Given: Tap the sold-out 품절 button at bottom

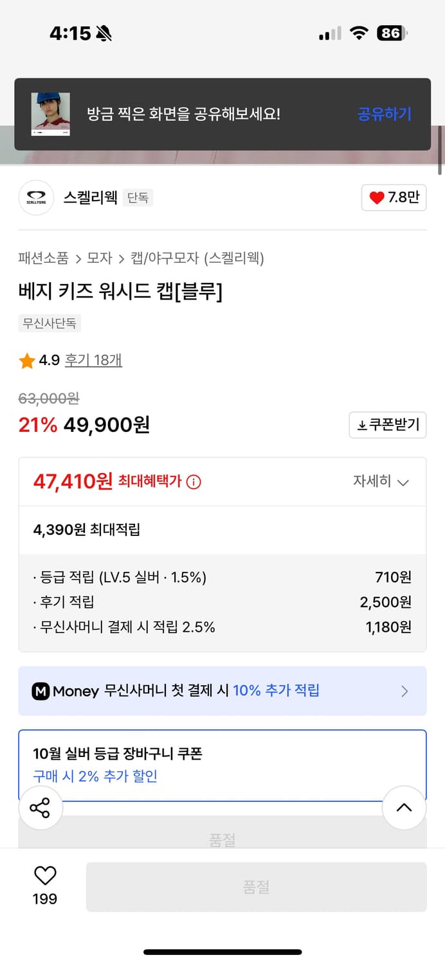Looking at the screenshot, I should click(256, 887).
